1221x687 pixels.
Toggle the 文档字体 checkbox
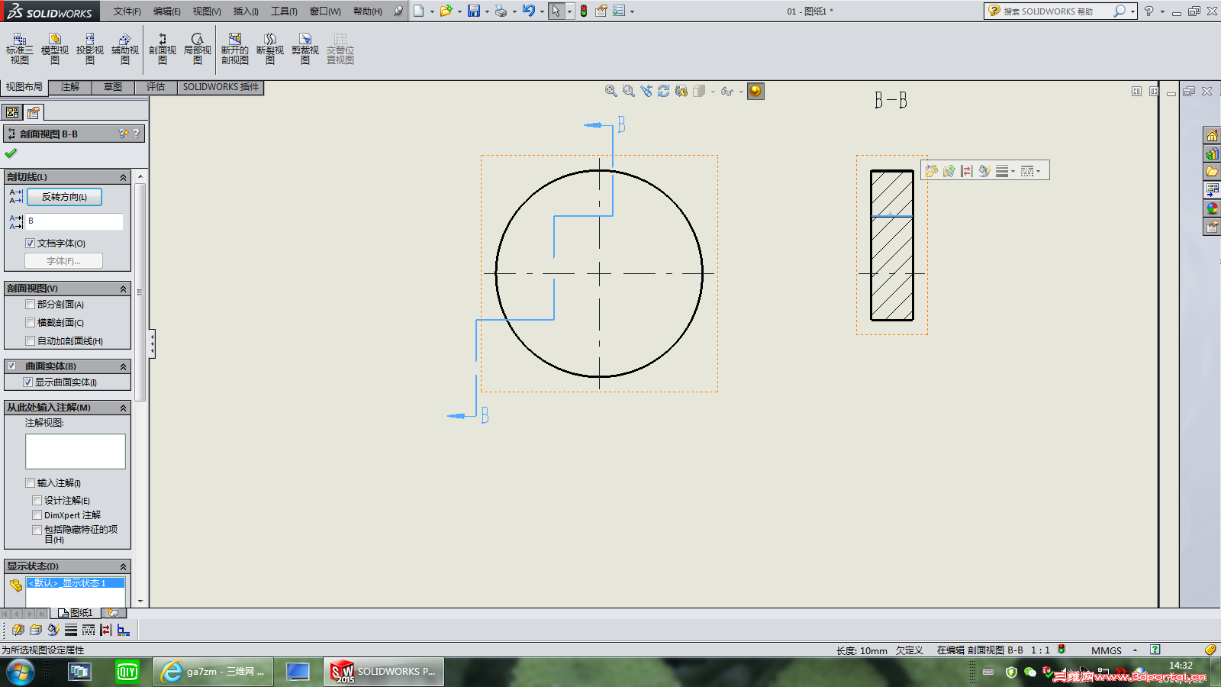click(x=31, y=244)
